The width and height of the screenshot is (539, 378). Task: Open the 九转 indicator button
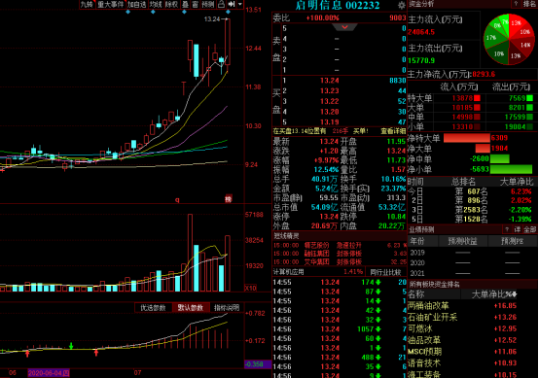tap(88, 4)
